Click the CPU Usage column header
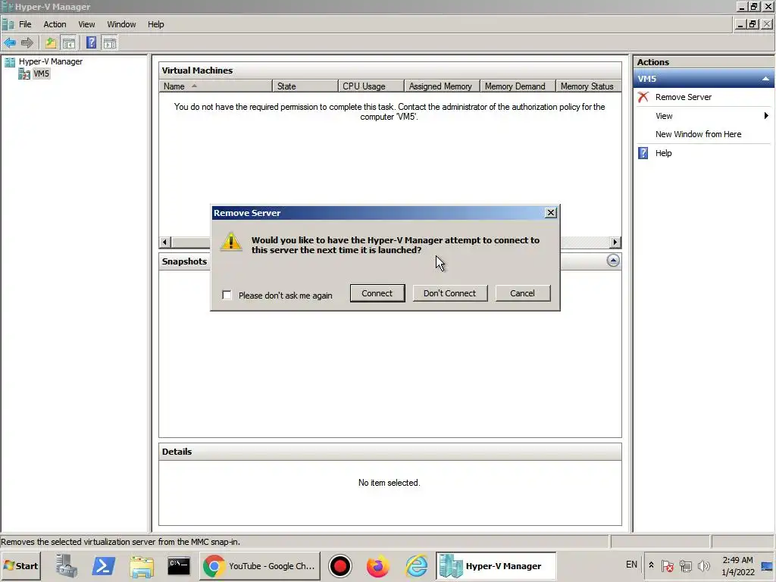This screenshot has width=776, height=582. tap(371, 86)
